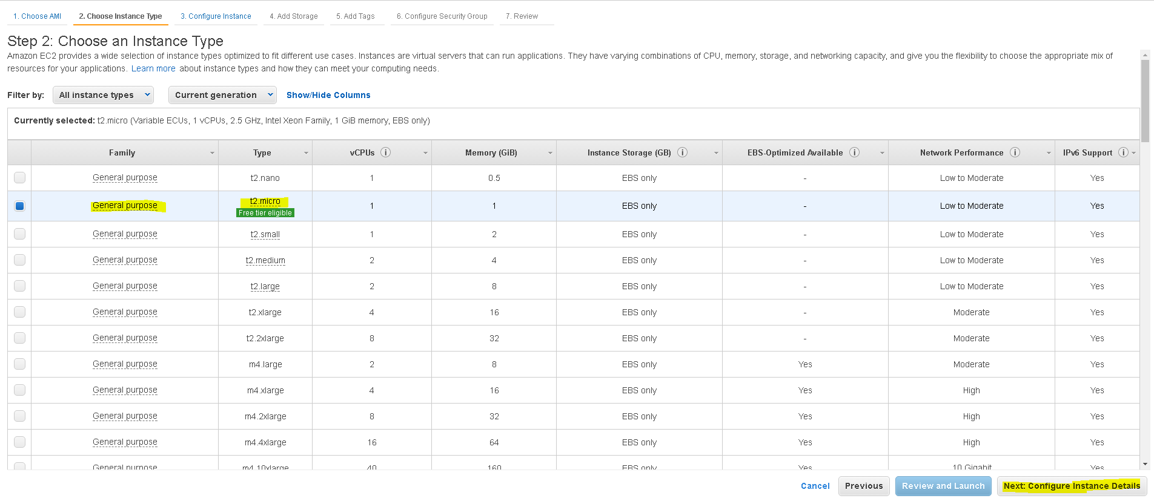1154x504 pixels.
Task: Click General purpose link in t2.nano row
Action: (x=125, y=177)
